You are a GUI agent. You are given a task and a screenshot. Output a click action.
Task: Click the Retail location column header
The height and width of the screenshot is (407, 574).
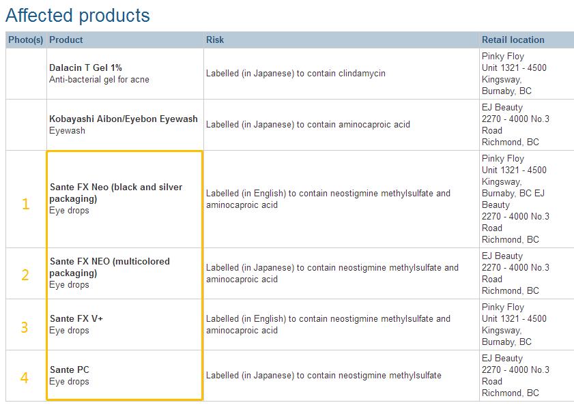tap(513, 40)
